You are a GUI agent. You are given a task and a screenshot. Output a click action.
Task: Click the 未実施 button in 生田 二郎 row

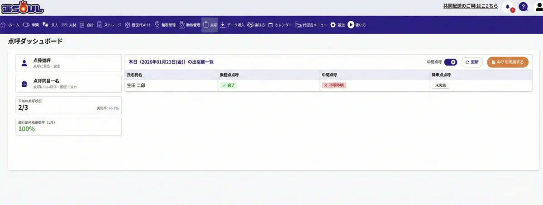click(440, 85)
